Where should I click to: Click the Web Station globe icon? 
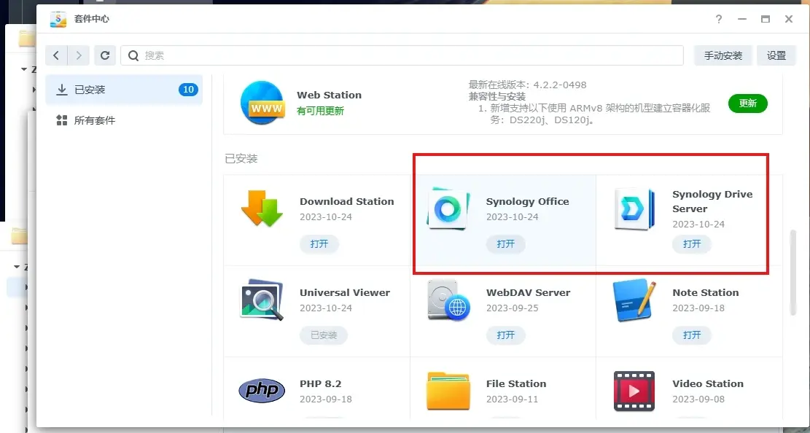[262, 102]
